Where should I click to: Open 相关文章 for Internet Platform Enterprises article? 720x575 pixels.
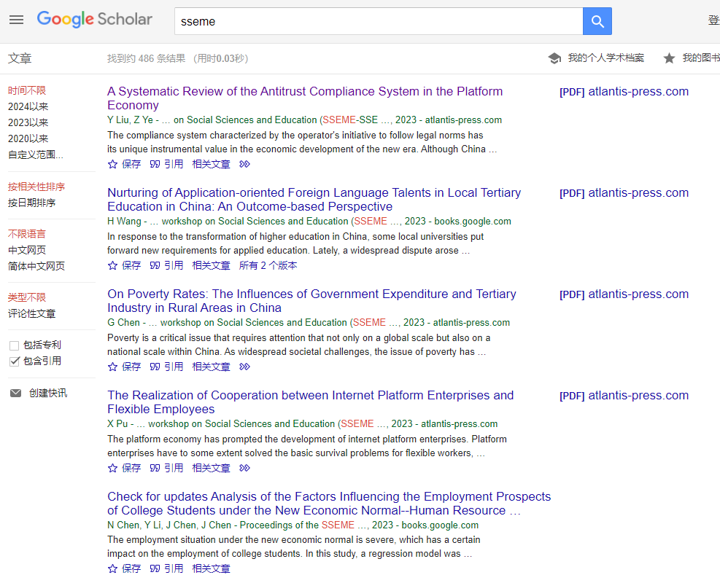coord(212,468)
